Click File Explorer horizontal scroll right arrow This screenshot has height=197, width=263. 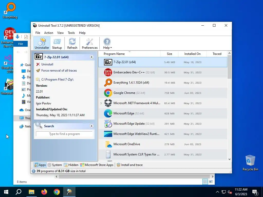(x=212, y=176)
